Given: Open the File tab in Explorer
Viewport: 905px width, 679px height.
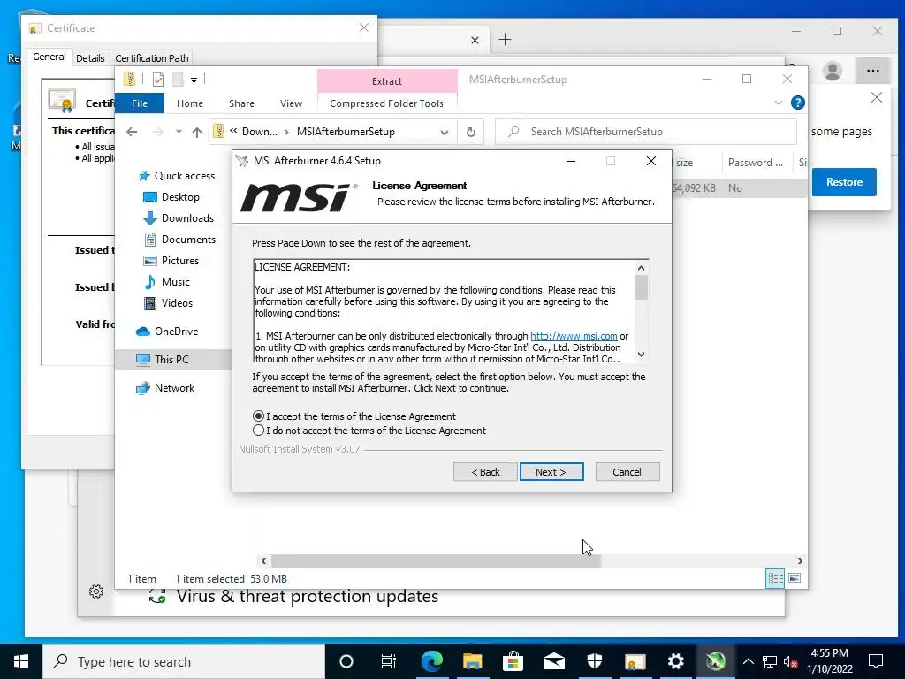Looking at the screenshot, I should (140, 103).
